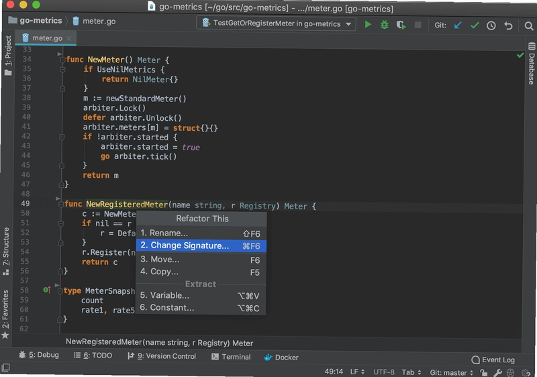Click the NilMeter{} return value
537x377 pixels.
(x=155, y=79)
